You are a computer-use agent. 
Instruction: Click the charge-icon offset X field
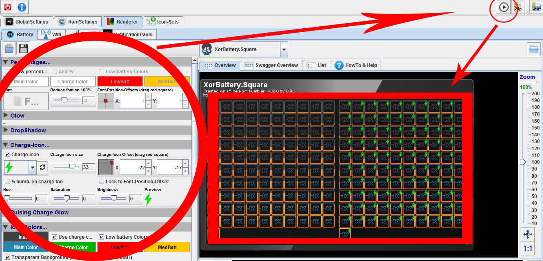click(x=132, y=168)
